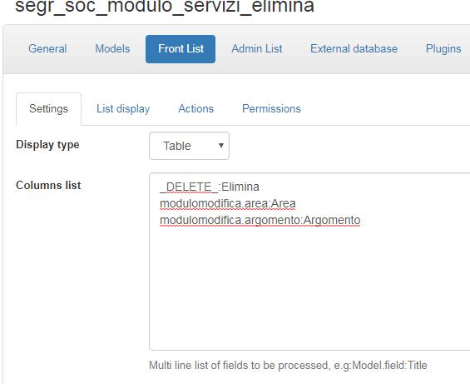The width and height of the screenshot is (470, 384).
Task: Place cursor on the _DELETE_:Elimina line
Action: [x=210, y=187]
